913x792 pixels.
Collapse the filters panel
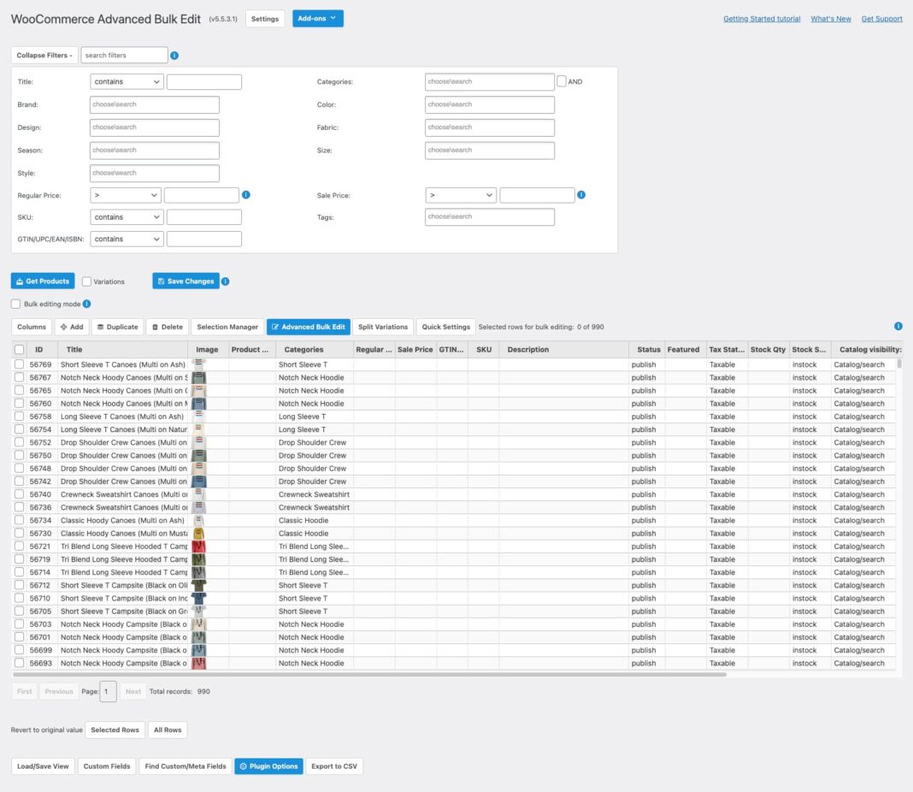coord(44,56)
